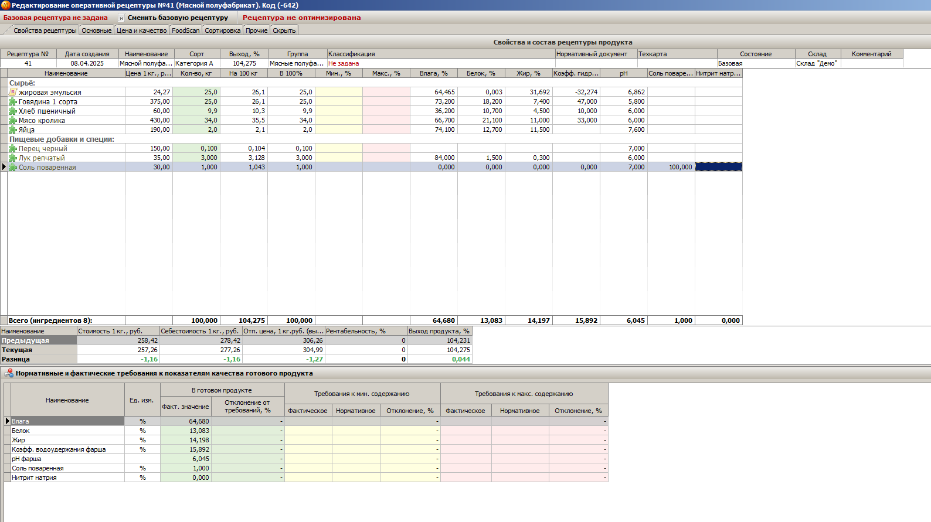Click the ingredient icon for Перец черный
931x522 pixels.
pyautogui.click(x=13, y=148)
